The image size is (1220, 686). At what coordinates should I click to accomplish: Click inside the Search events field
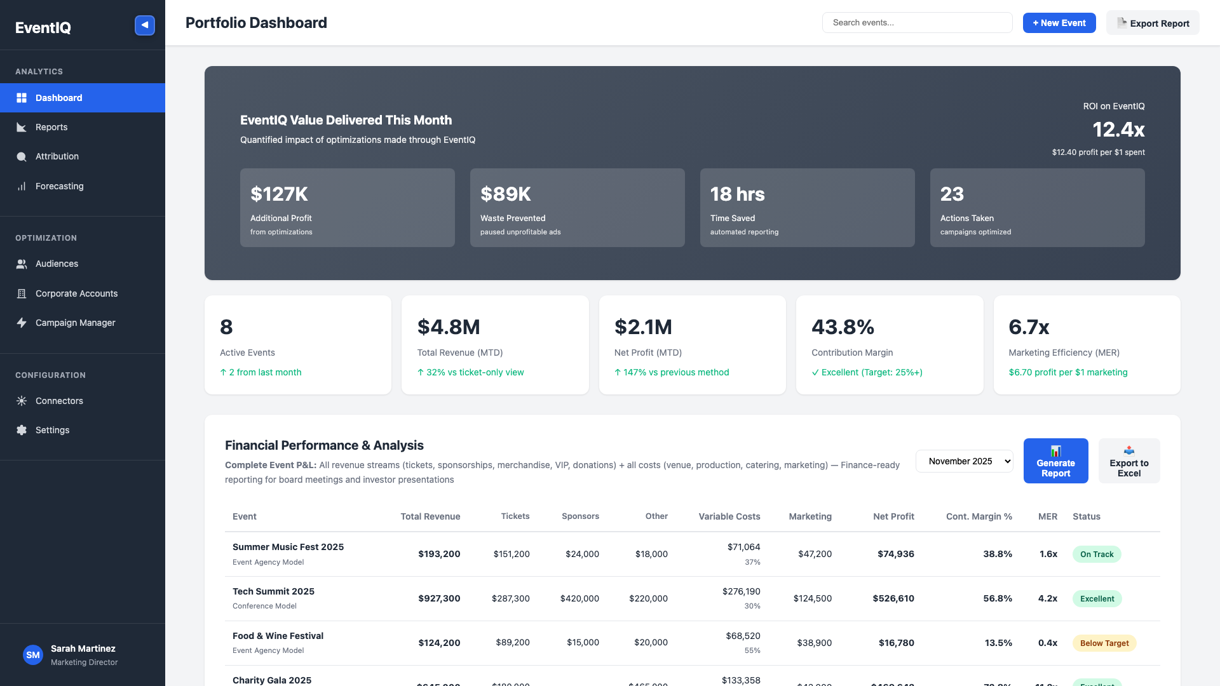pos(918,22)
